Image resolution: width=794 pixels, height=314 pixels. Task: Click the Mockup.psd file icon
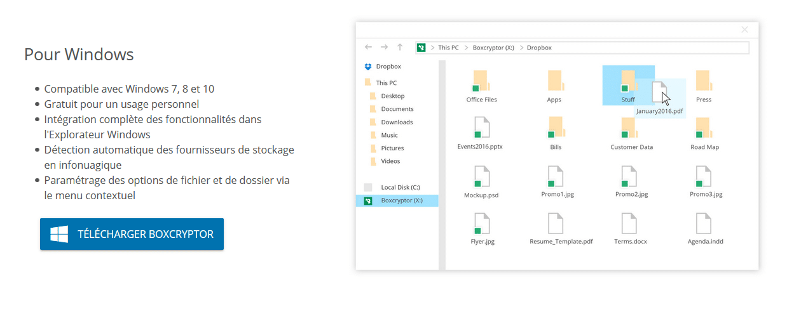pyautogui.click(x=481, y=176)
